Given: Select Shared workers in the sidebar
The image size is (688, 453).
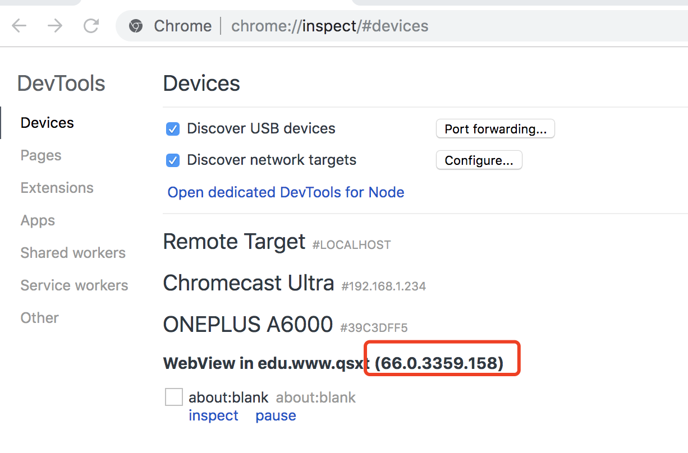Looking at the screenshot, I should [x=72, y=253].
